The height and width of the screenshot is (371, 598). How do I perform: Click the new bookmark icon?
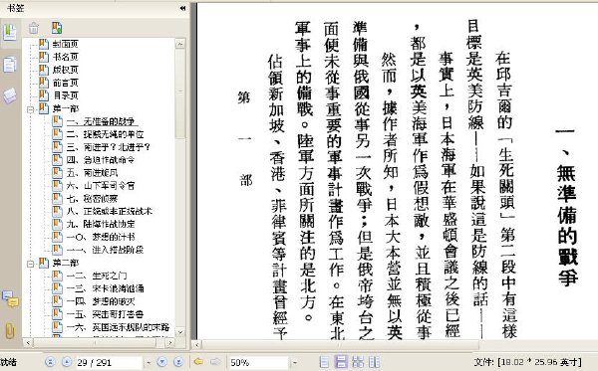57,28
